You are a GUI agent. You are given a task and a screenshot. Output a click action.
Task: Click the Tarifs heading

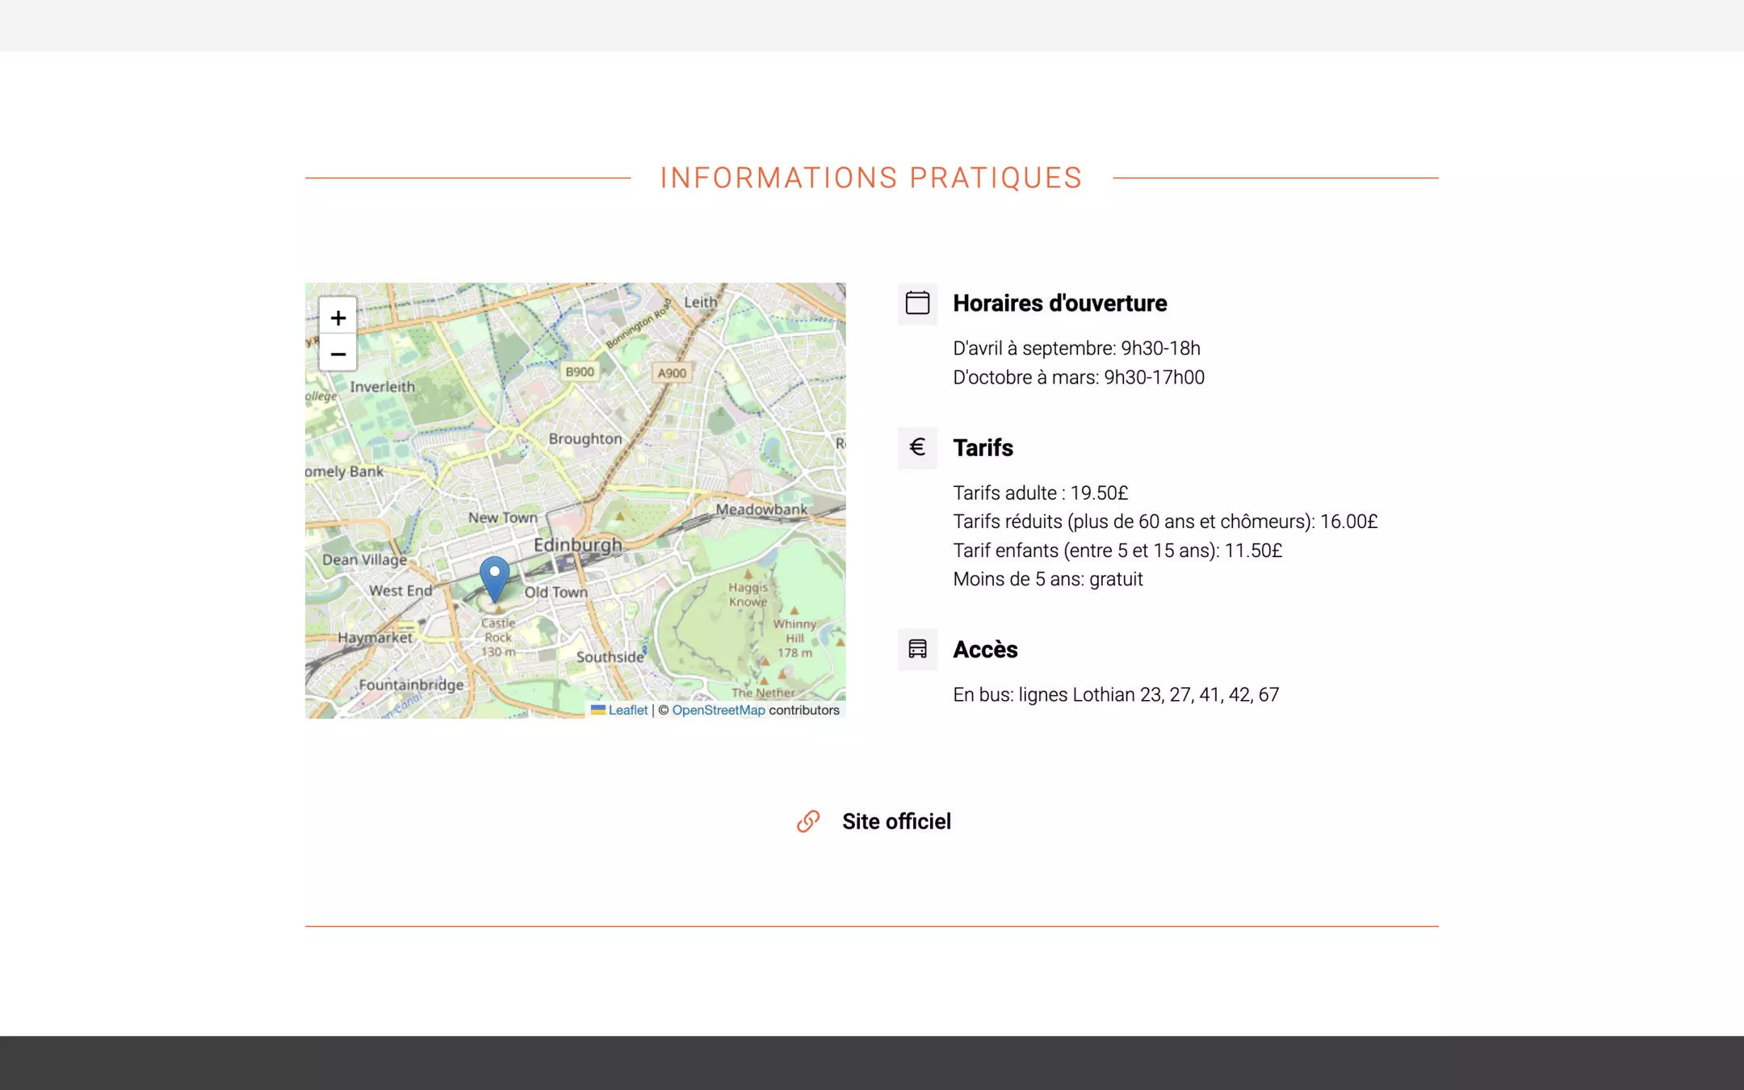pos(983,447)
